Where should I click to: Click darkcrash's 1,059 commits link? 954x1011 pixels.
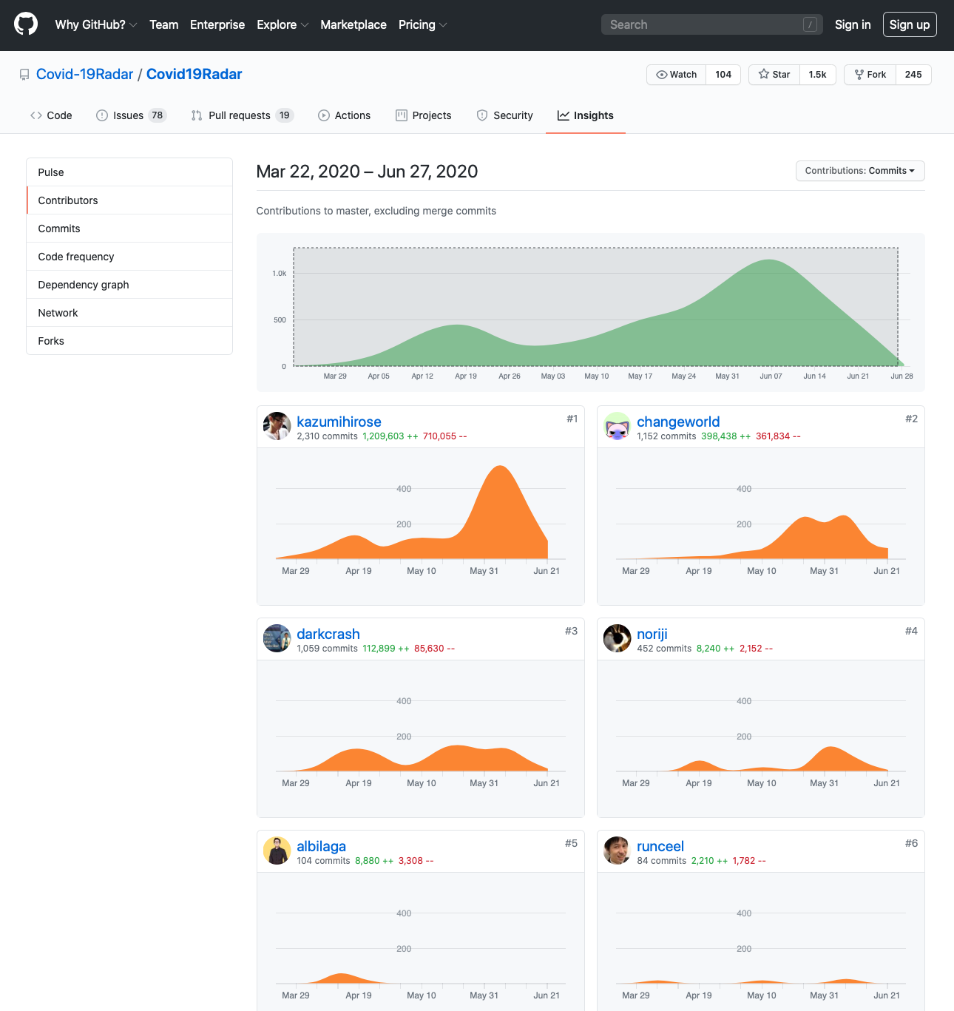[327, 649]
